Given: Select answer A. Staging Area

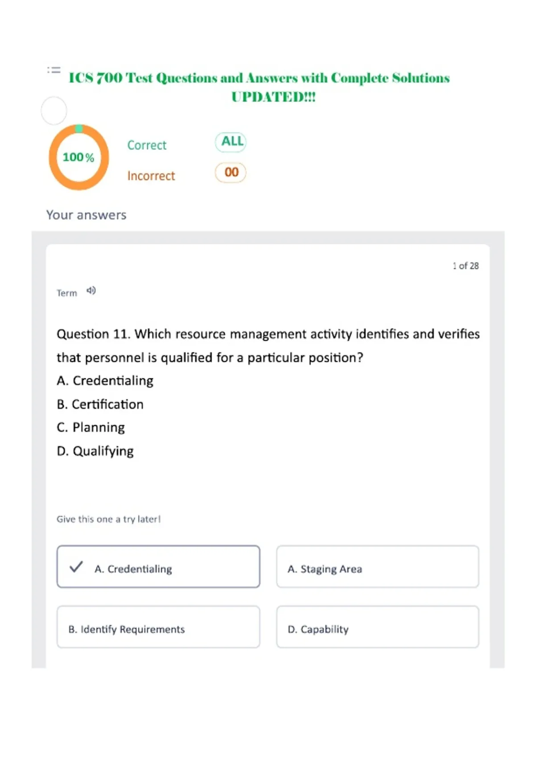Looking at the screenshot, I should point(378,566).
